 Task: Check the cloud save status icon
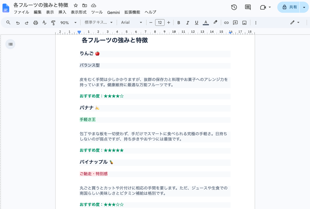(x=94, y=5)
